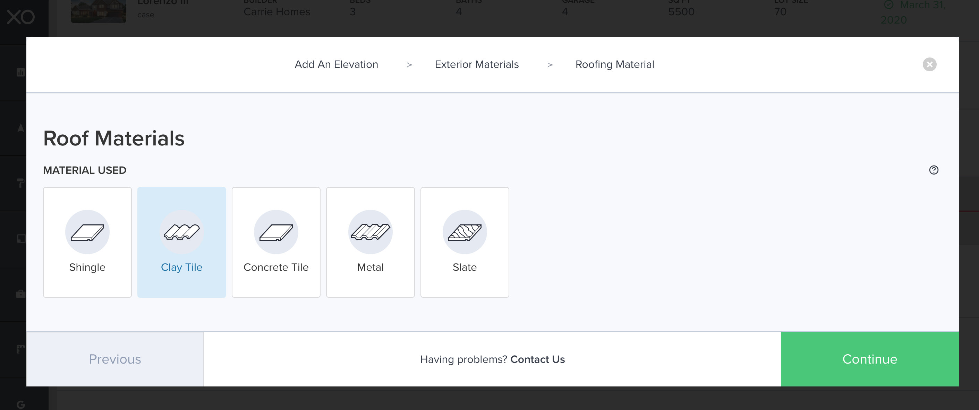The width and height of the screenshot is (979, 410).
Task: Select the Slate label text
Action: pyautogui.click(x=465, y=267)
